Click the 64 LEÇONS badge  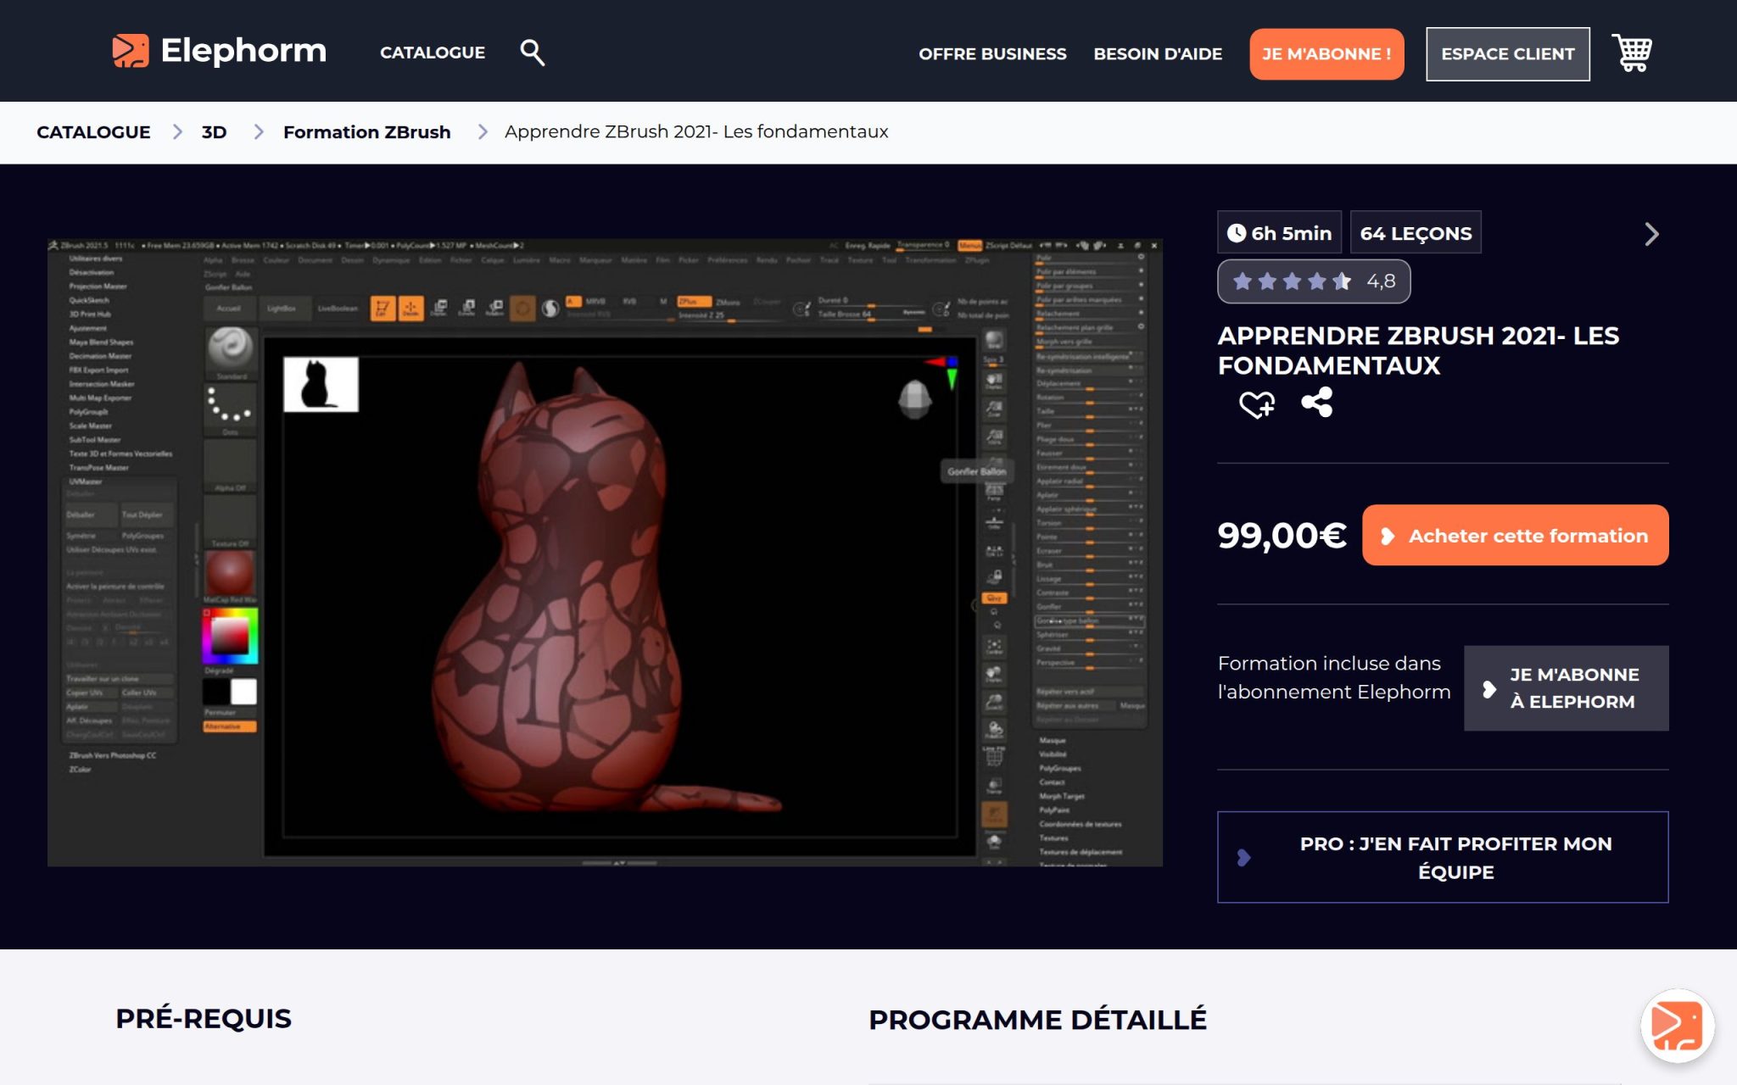[1416, 233]
